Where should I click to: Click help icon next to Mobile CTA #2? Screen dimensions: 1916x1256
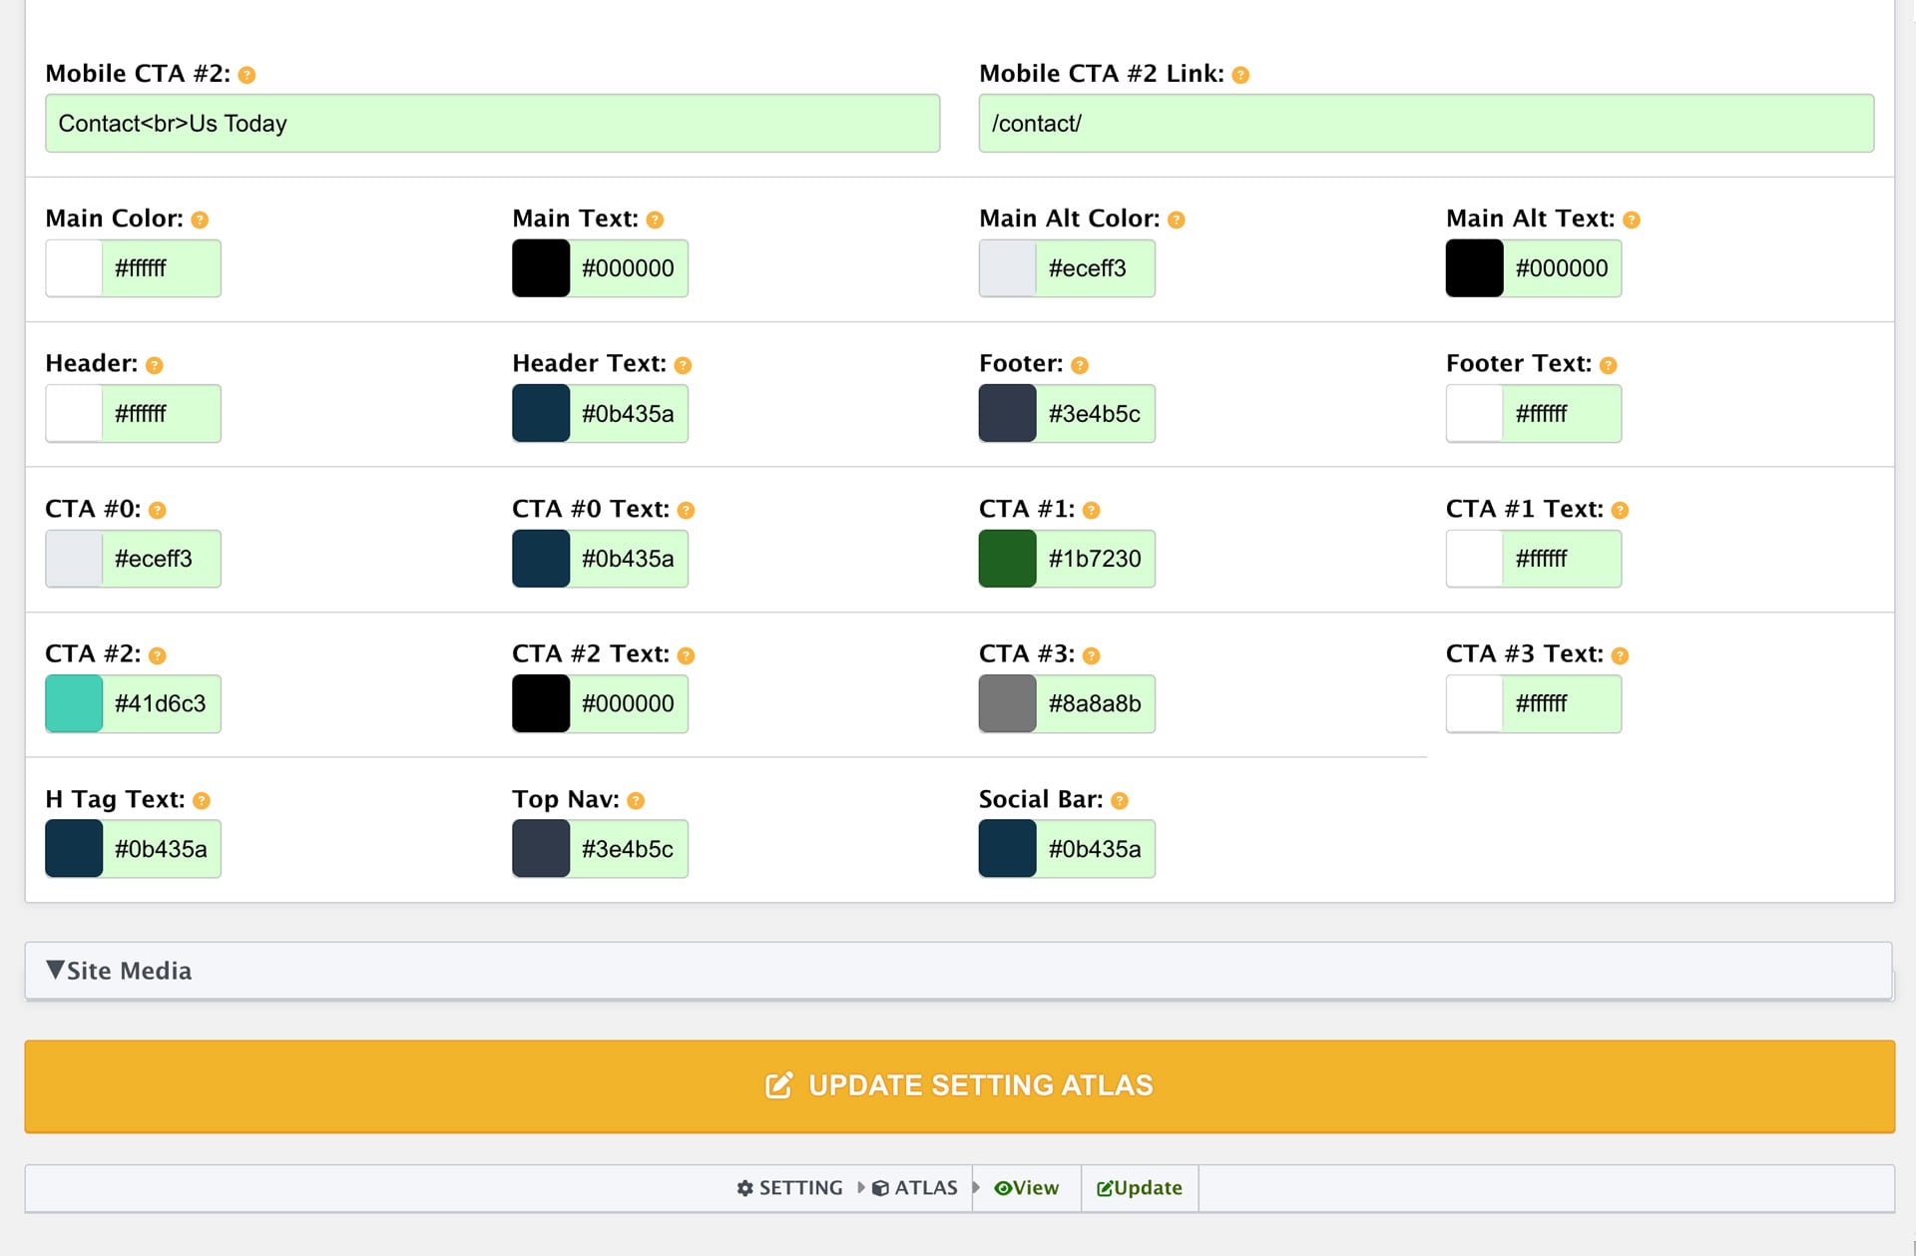247,75
